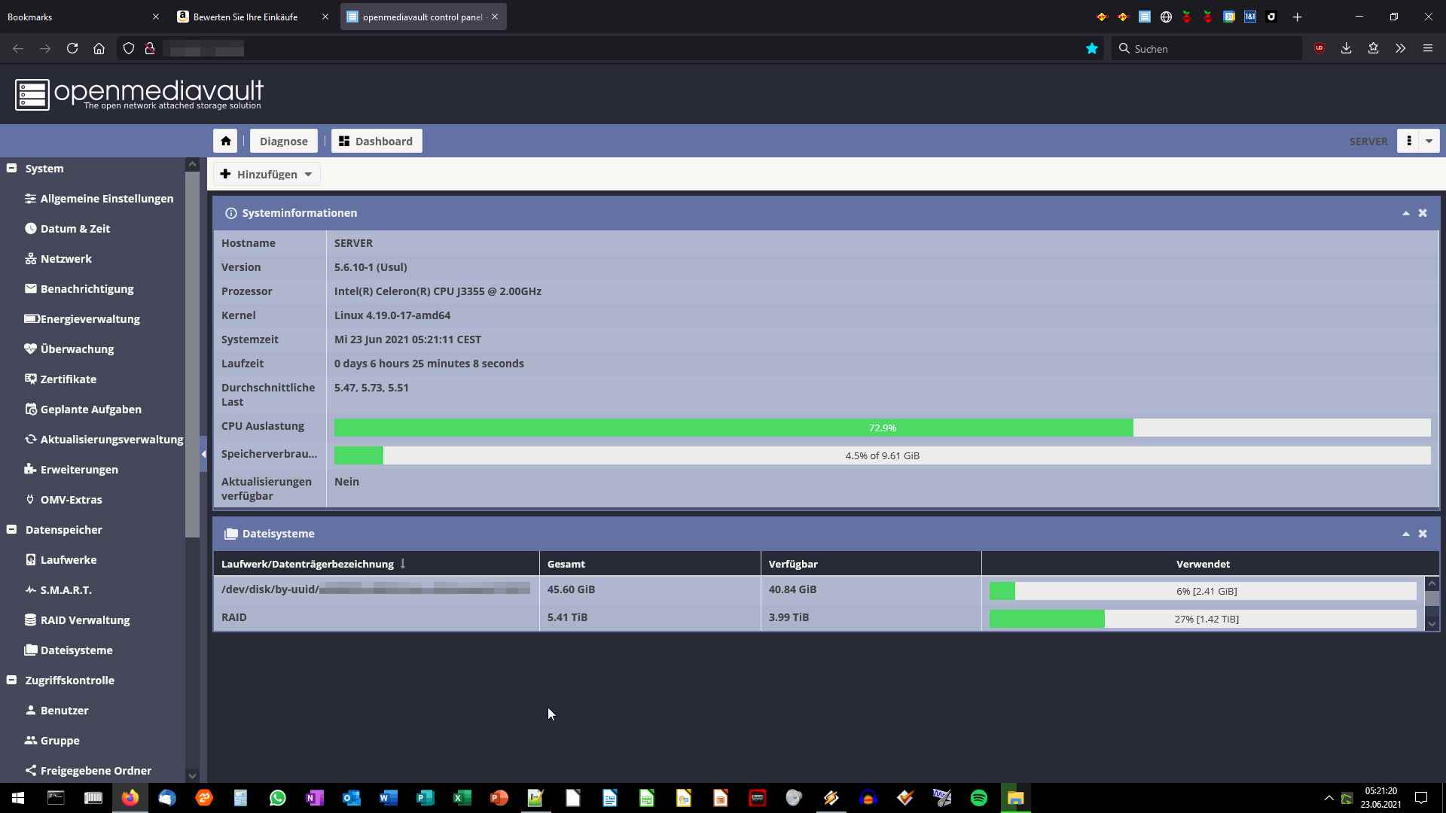Open S.M.A.R.T. in the sidebar
The height and width of the screenshot is (813, 1446).
[x=66, y=590]
